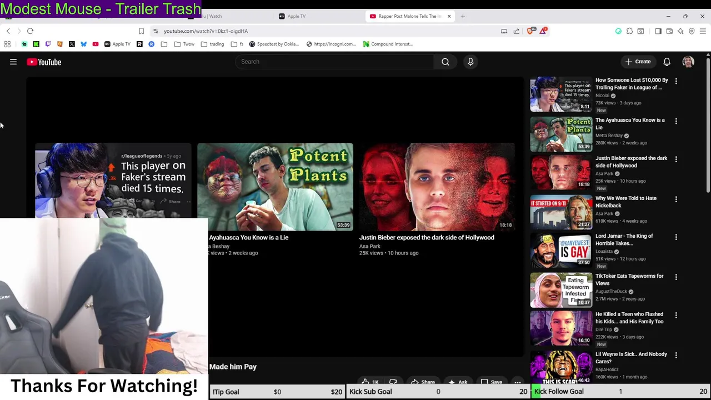Open YouTube notifications bell
Screen dimensions: 711x400
(667, 62)
